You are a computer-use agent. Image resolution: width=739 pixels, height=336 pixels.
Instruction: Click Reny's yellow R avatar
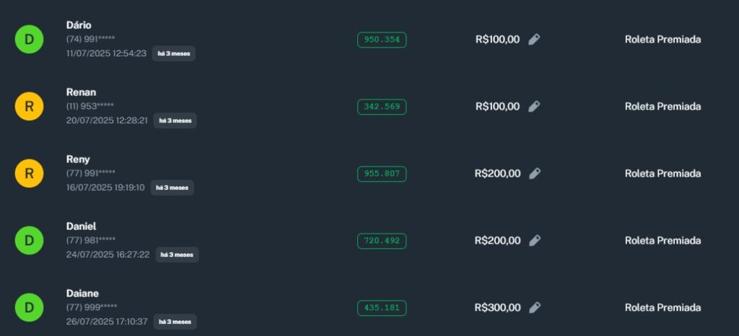coord(29,174)
